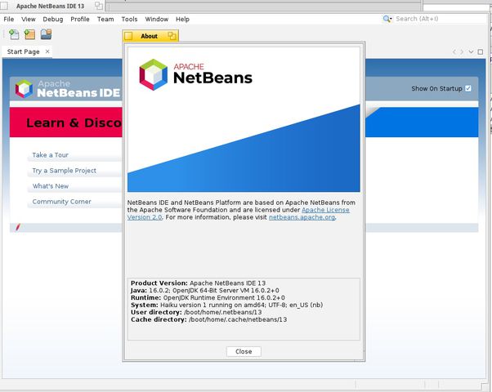Viewport: 492px width, 392px height.
Task: Open the File menu
Action: [x=9, y=19]
